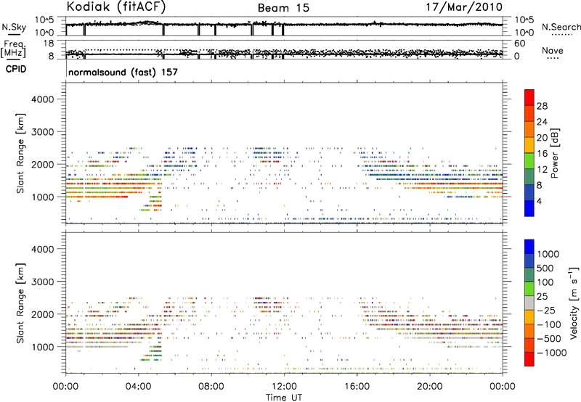Click the "4" tick on the Power colorbar

(539, 201)
